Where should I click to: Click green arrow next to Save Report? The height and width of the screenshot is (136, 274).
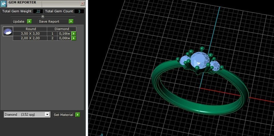point(71,21)
